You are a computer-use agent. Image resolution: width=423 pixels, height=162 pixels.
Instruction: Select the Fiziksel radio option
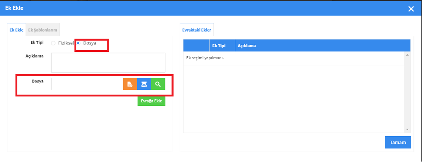[x=53, y=43]
